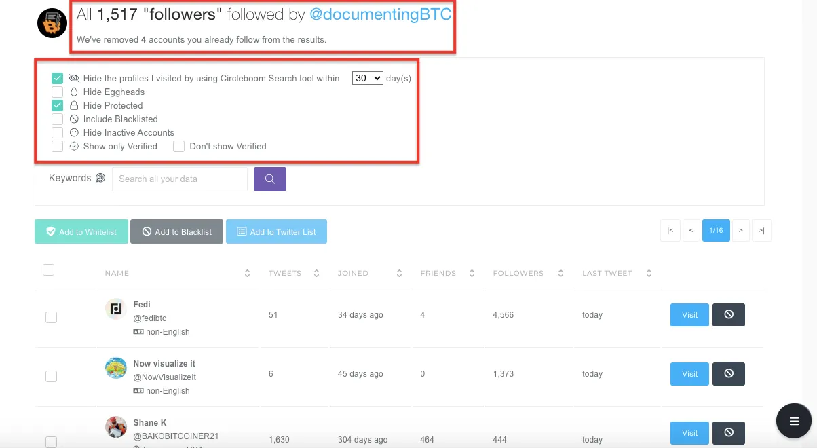Click the verified badge icon by Show only Verified
817x448 pixels.
(x=75, y=146)
